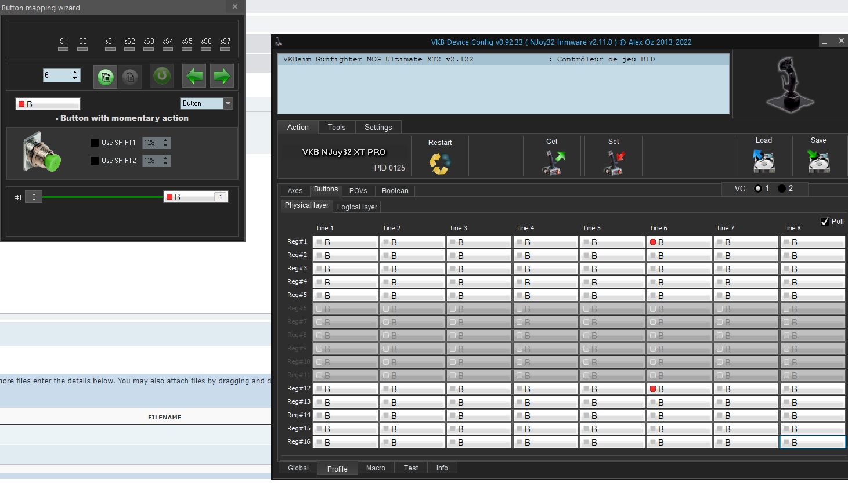848x485 pixels.
Task: Click the SHIFT1 value field showing 128
Action: (152, 143)
